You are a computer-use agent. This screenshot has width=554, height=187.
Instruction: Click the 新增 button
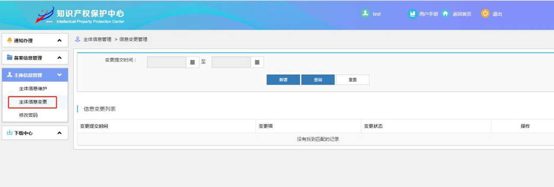point(283,80)
